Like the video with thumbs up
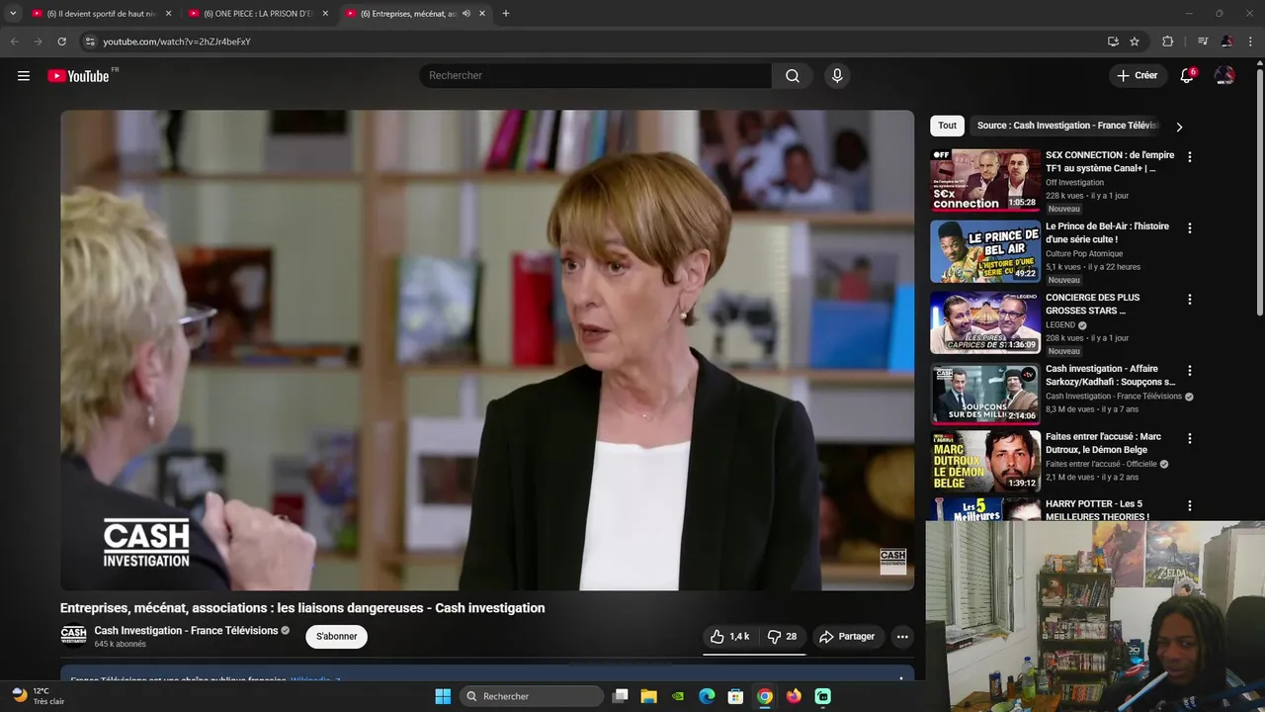Viewport: 1265px width, 712px height. [x=729, y=637]
